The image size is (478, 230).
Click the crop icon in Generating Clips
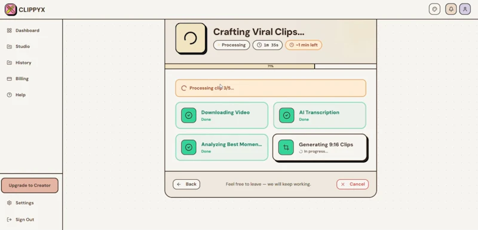[286, 148]
